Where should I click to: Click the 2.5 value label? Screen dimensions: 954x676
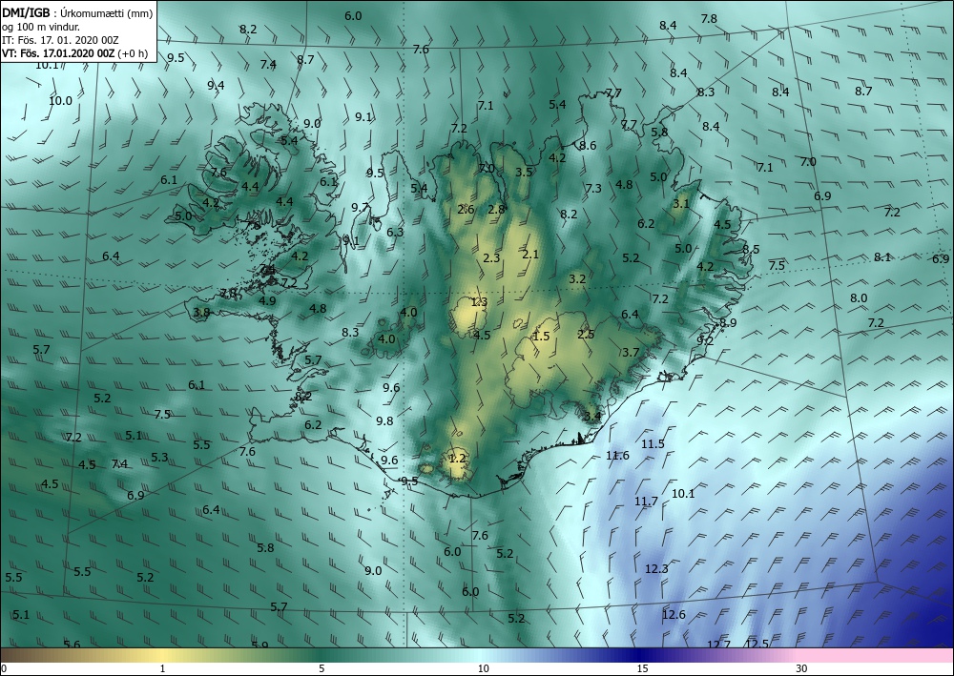pyautogui.click(x=586, y=335)
